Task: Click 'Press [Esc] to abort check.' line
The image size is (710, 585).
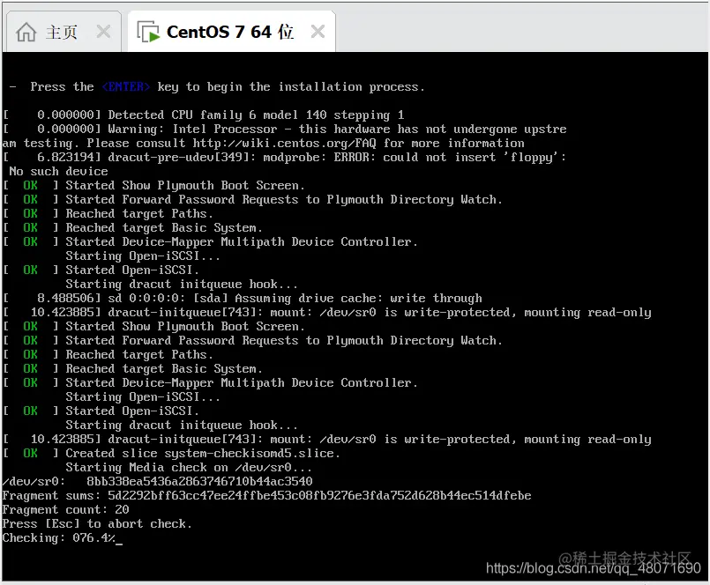Action: (x=97, y=524)
